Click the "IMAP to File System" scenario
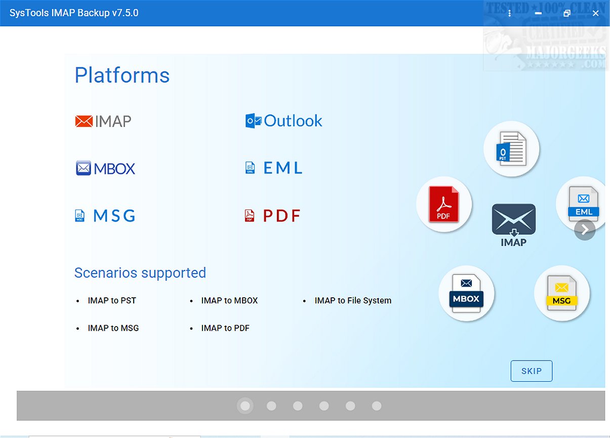610x438 pixels. tap(352, 301)
